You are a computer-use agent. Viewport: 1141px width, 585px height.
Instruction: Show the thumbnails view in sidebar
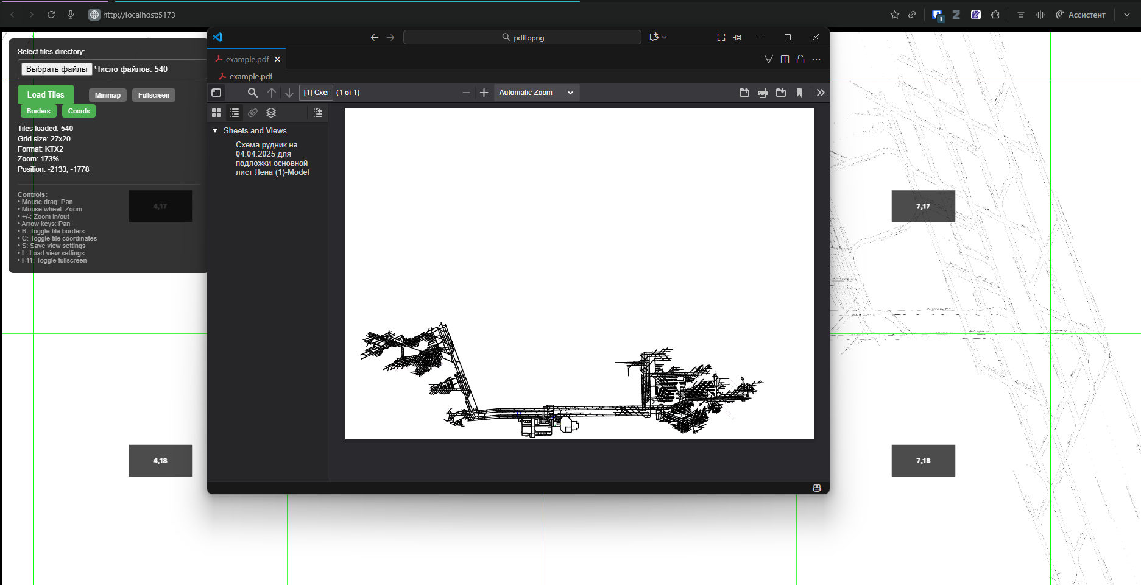click(216, 113)
